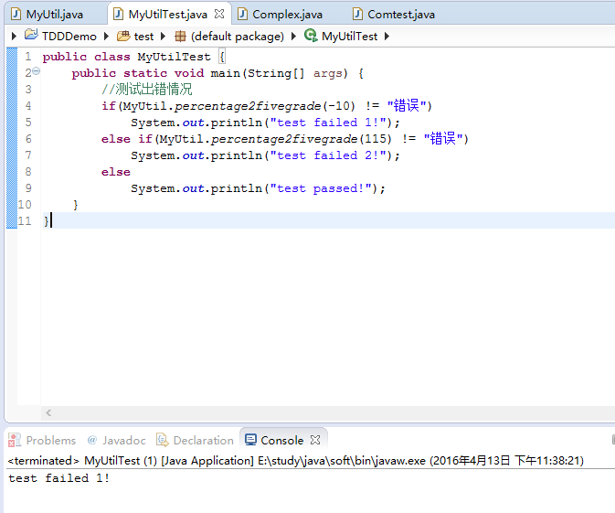This screenshot has height=513, width=615.
Task: Select test in the breadcrumb
Action: point(143,37)
